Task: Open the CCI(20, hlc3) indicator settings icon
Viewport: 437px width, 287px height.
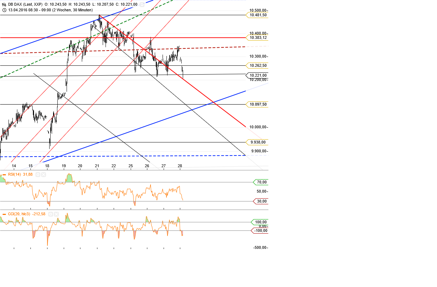Action: 51,214
